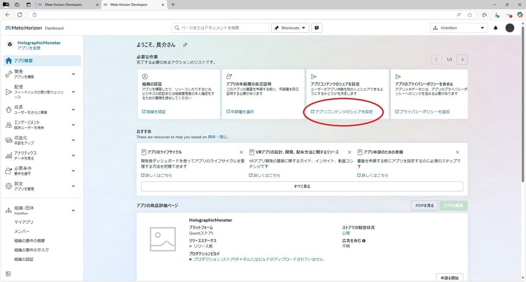Click the help question mark icon
This screenshot has height=282, width=526.
[x=317, y=28]
